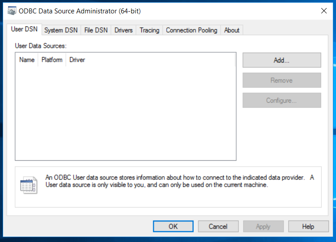Click the Configure... button
The height and width of the screenshot is (242, 336).
[x=282, y=100]
